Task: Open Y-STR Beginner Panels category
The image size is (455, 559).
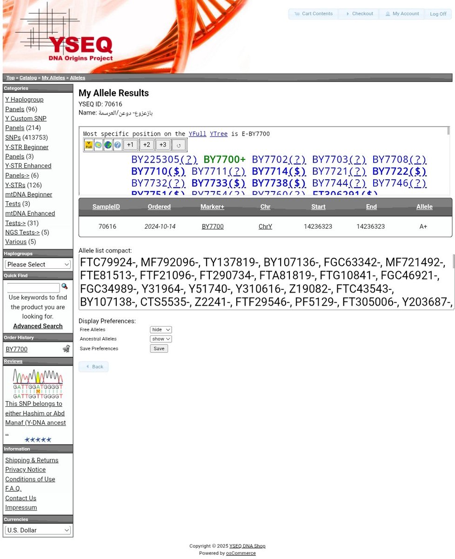Action: point(27,152)
